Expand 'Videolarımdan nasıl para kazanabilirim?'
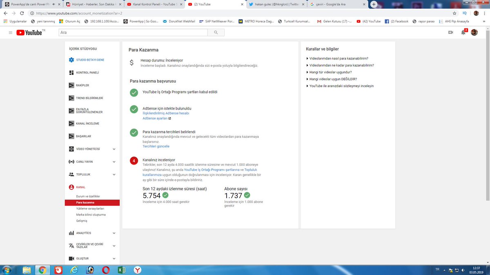 337,58
